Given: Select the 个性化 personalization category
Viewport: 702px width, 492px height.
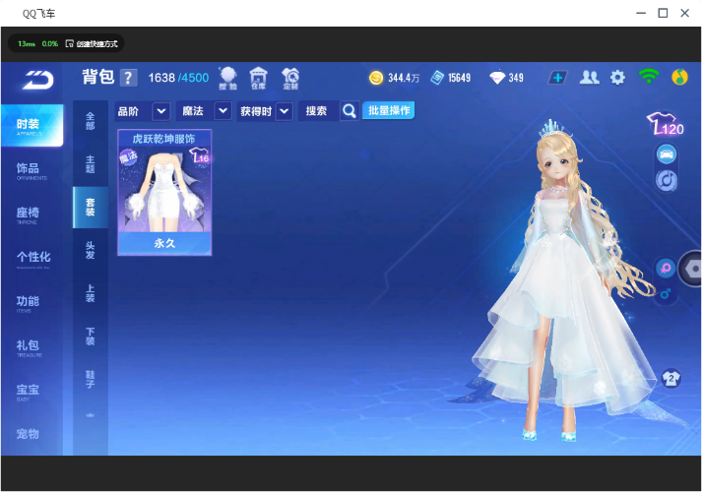Looking at the screenshot, I should tap(32, 259).
